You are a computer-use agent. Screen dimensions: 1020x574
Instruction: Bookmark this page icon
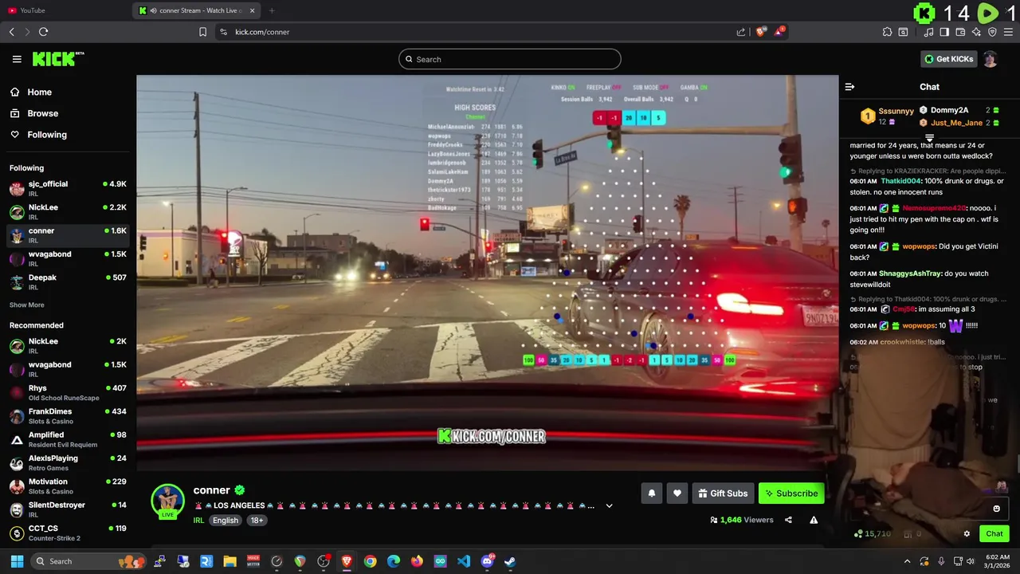[202, 32]
